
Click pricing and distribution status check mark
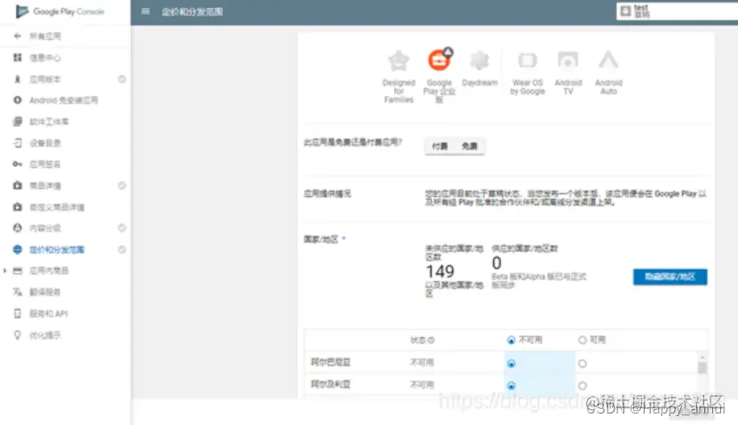pos(122,249)
